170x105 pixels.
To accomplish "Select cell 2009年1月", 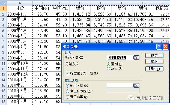I will click(20, 14).
